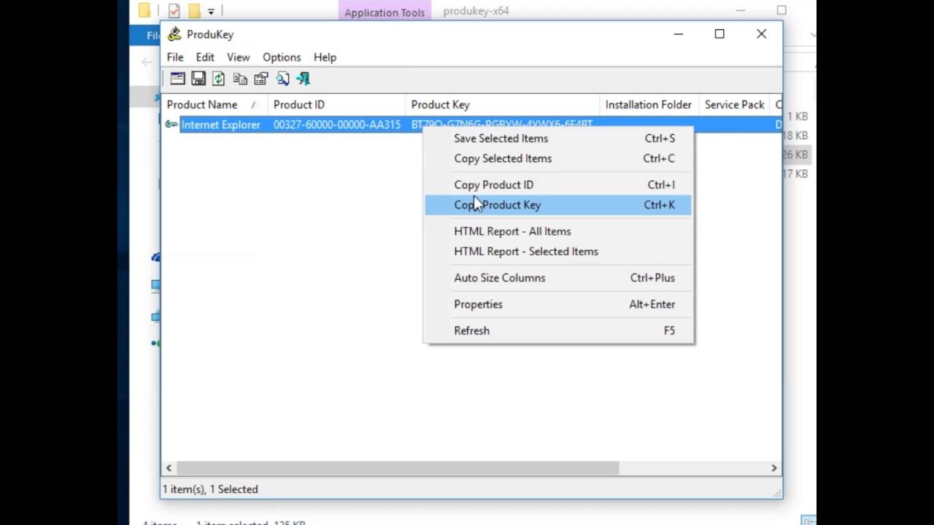
Task: Choose Save Selected Items from context menu
Action: [558, 139]
